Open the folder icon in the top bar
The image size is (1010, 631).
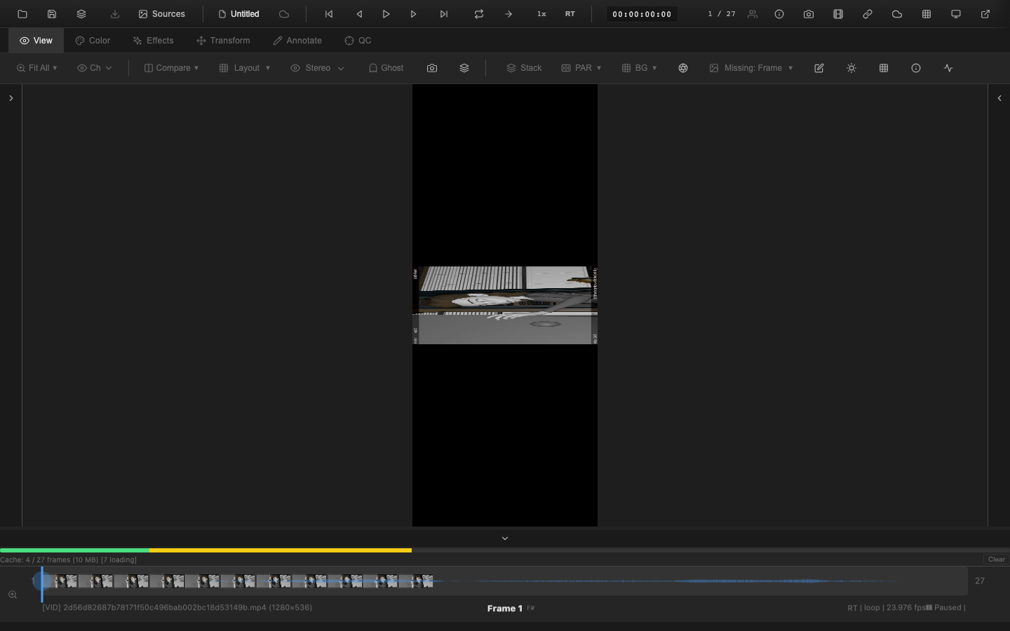(22, 14)
